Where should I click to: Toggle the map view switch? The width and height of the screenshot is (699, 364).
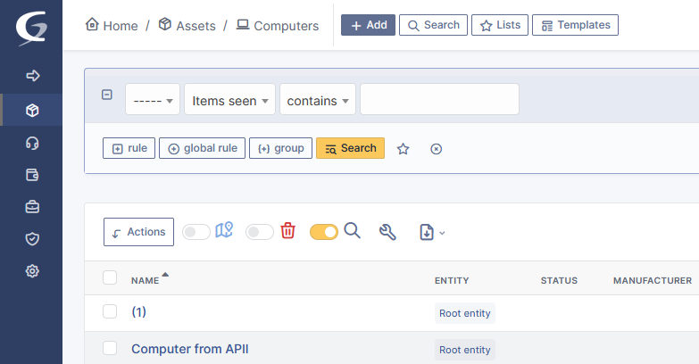196,232
